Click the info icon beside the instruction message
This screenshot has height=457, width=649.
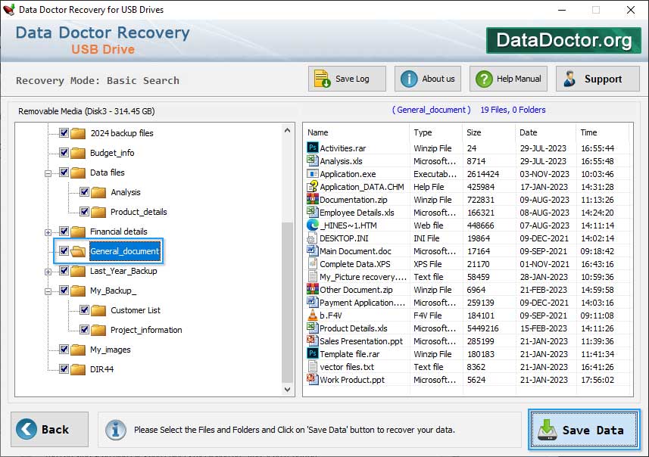[115, 429]
